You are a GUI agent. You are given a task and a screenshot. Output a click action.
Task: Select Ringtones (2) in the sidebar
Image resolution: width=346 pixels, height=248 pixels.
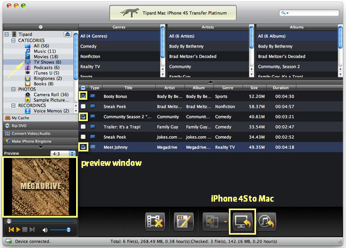[x=47, y=78]
